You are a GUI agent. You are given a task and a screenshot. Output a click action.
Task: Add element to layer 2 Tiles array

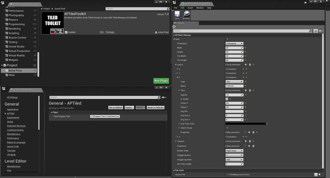click(x=246, y=90)
